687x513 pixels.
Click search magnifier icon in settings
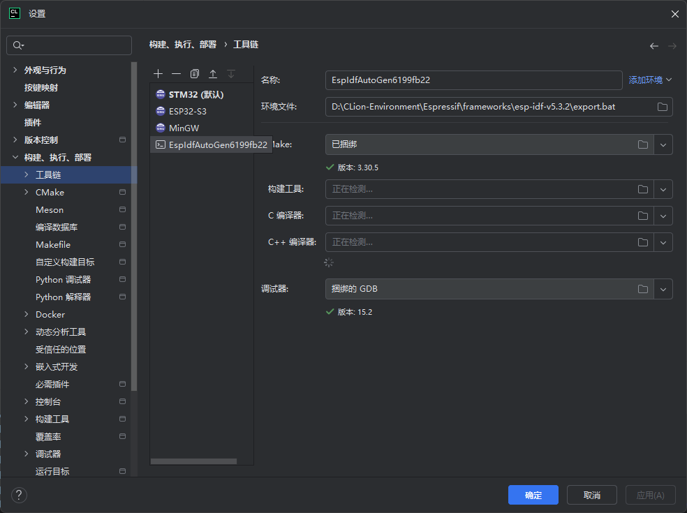pyautogui.click(x=18, y=45)
